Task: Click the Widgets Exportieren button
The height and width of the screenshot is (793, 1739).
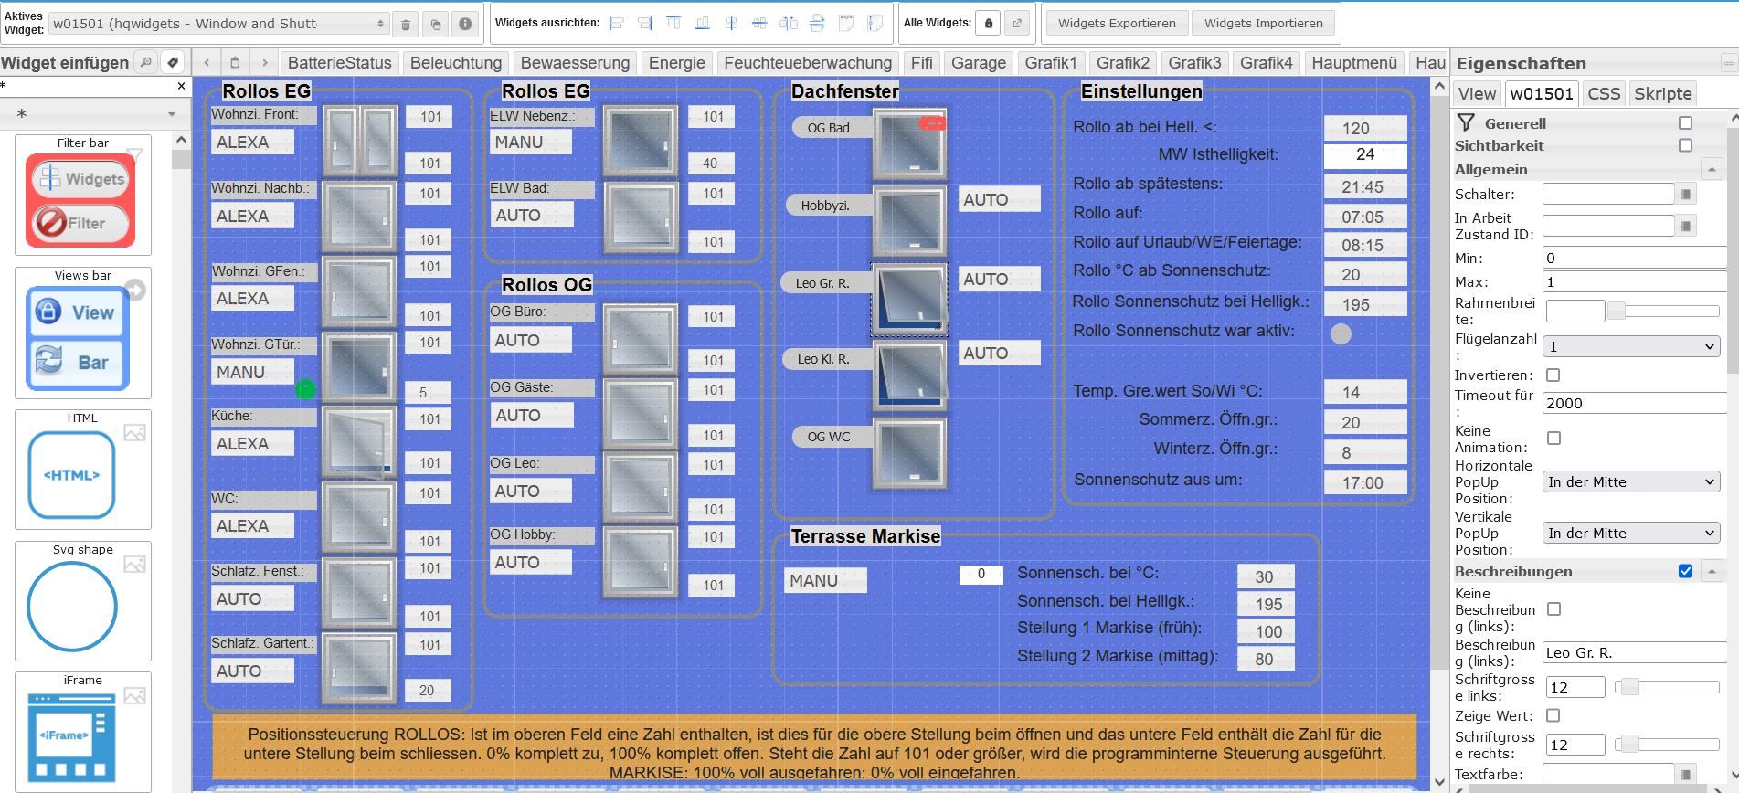Action: tap(1117, 24)
